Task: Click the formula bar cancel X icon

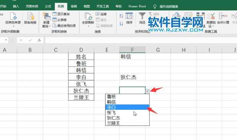Action: tap(21, 40)
